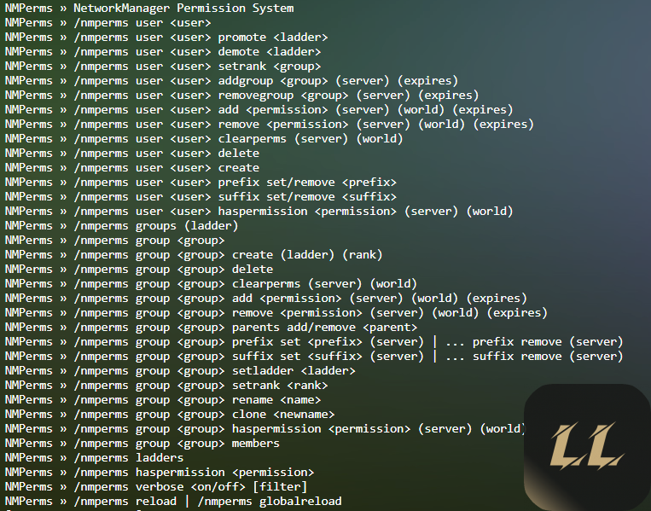Click the group create (ladder) (rank) line

coord(228,255)
